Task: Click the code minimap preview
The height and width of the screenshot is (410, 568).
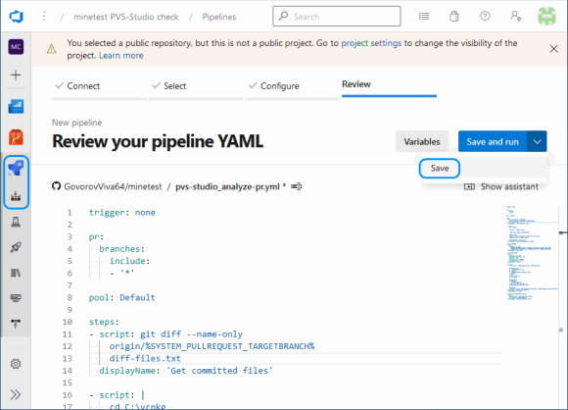Action: pyautogui.click(x=532, y=253)
